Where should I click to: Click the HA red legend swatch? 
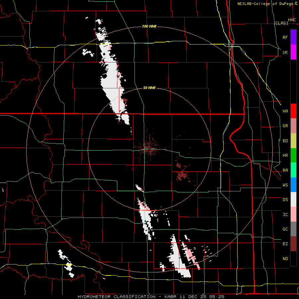coord(293,111)
